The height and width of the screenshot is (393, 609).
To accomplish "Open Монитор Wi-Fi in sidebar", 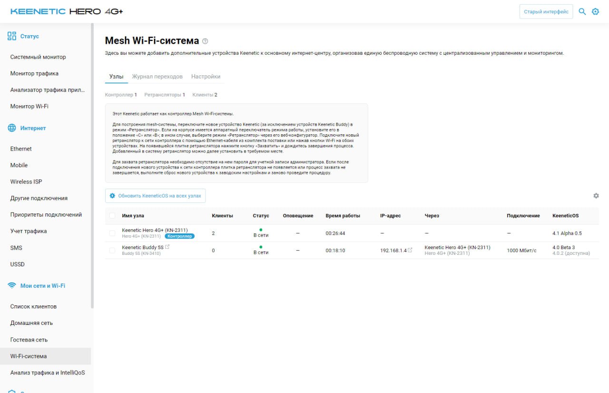I will point(29,106).
